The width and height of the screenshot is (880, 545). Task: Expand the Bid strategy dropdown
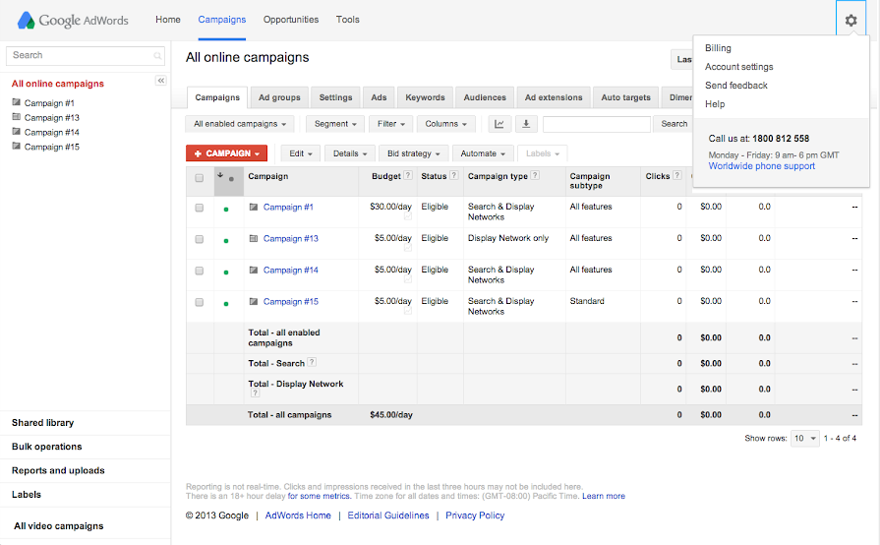click(x=414, y=153)
